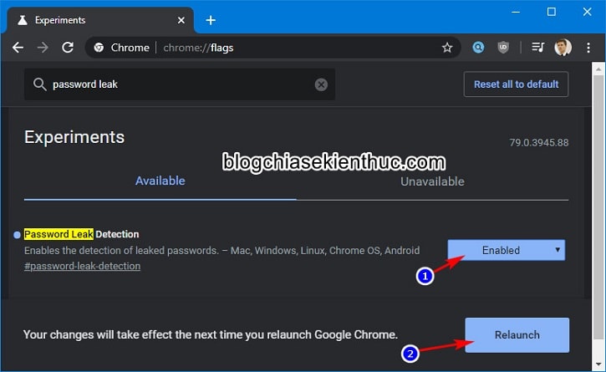Click the relaunch notice message text
606x372 pixels.
coord(211,334)
